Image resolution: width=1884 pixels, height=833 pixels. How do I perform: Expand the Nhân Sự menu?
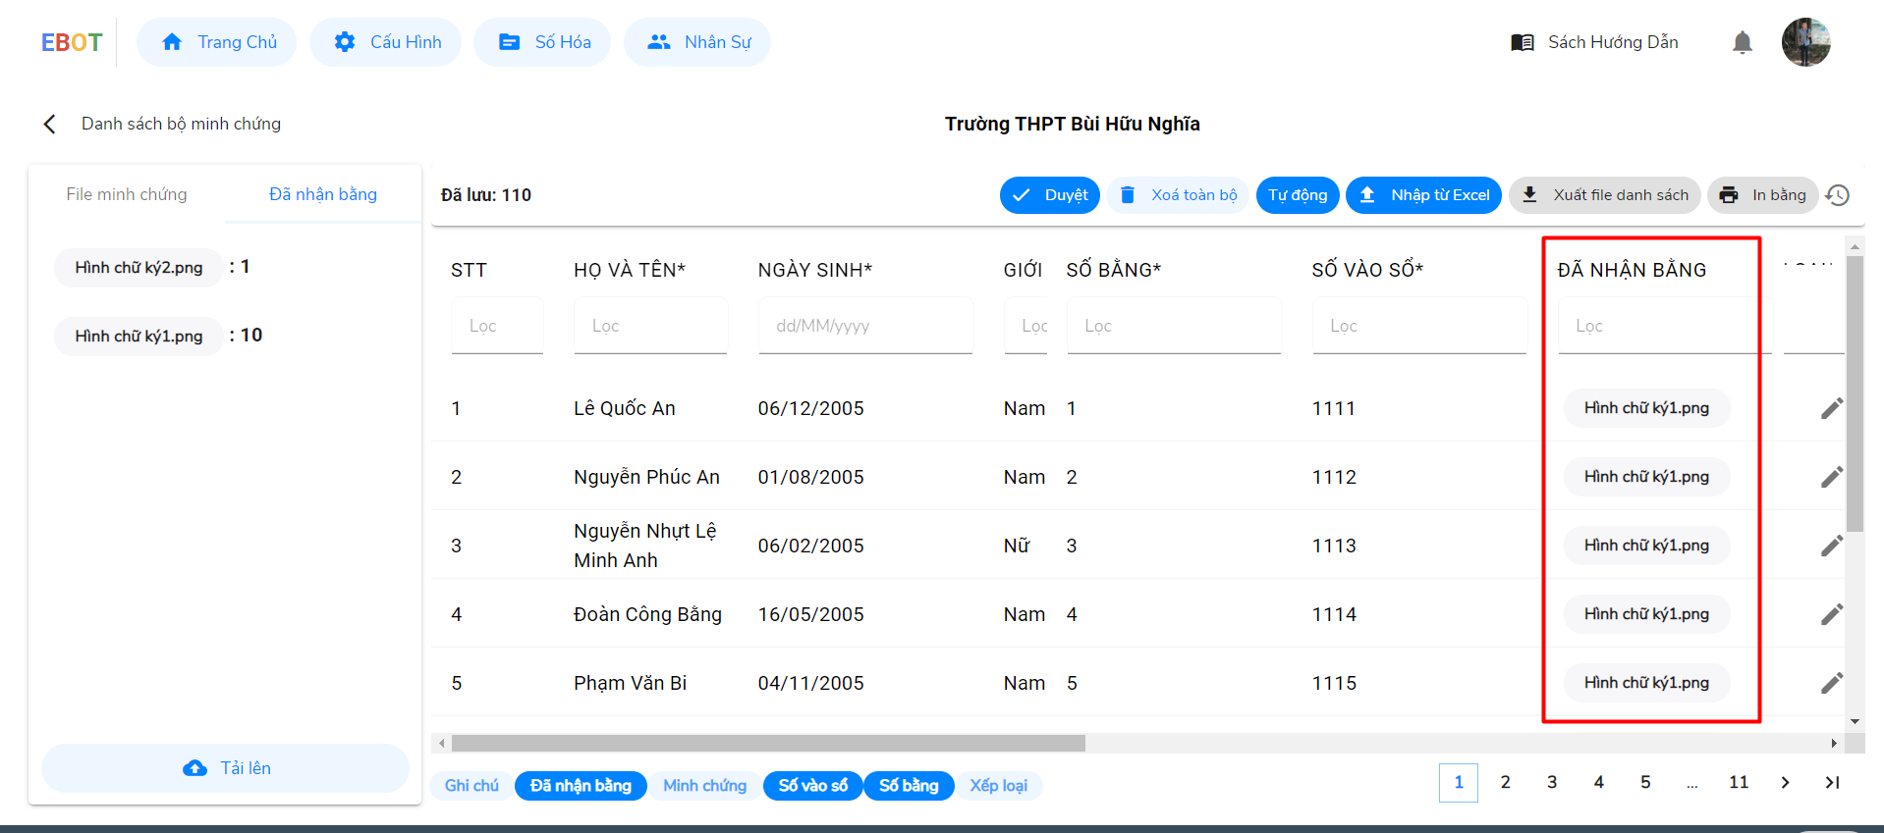coord(697,42)
